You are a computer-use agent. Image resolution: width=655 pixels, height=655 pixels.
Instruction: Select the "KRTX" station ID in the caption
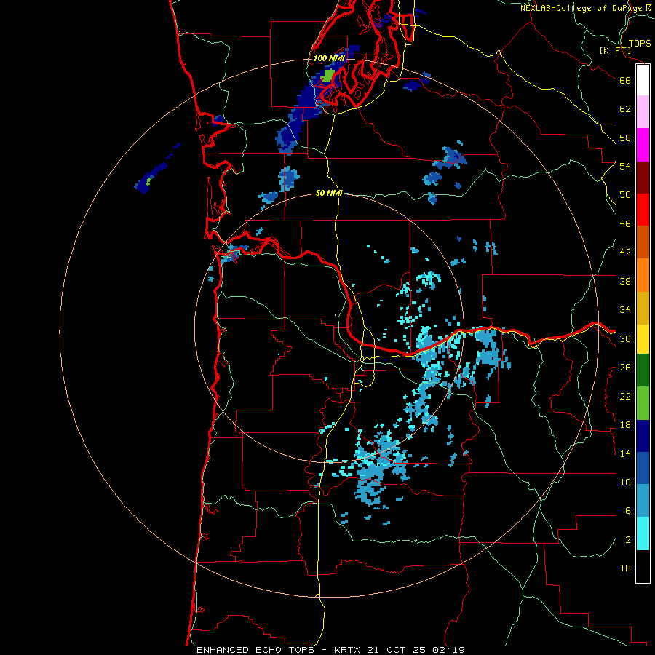pyautogui.click(x=349, y=650)
